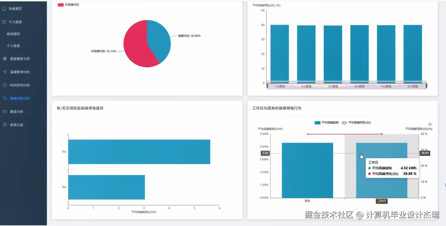Click the 有/无空调家庭高峰用电差异 title
The height and width of the screenshot is (226, 446).
(x=80, y=108)
